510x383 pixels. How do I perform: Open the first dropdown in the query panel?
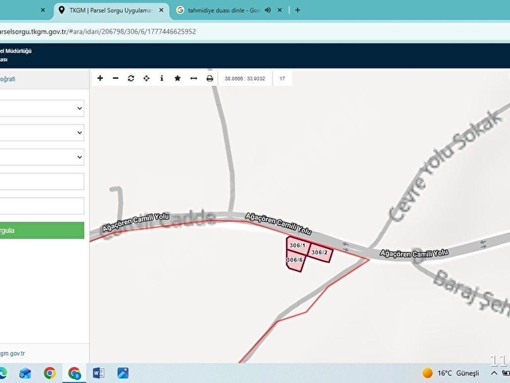click(41, 109)
